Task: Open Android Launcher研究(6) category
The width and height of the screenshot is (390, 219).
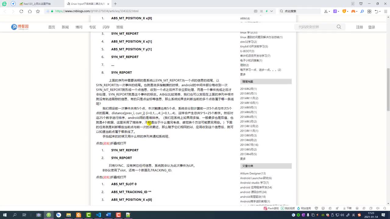Action: click(256, 178)
